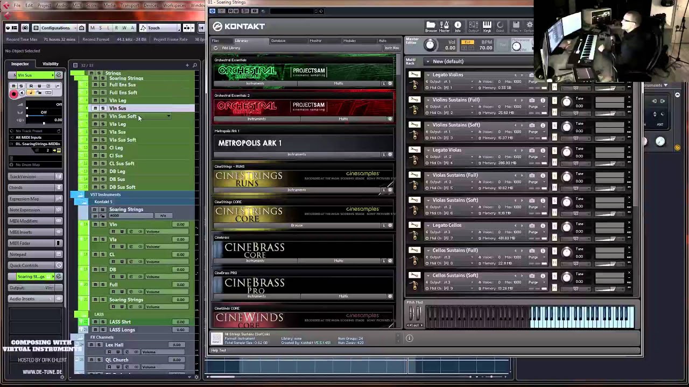Click the wrench icon for Violins Sustains (Full)
The height and width of the screenshot is (387, 689).
[414, 100]
